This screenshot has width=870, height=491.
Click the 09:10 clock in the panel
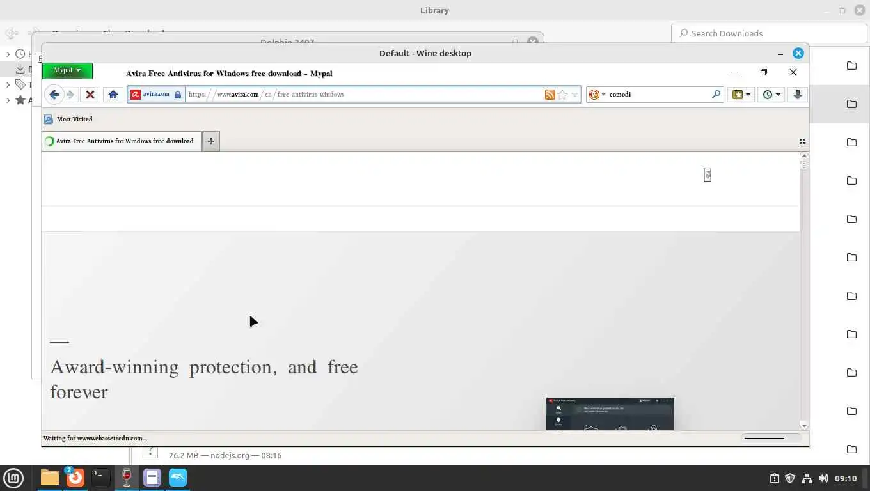(846, 478)
